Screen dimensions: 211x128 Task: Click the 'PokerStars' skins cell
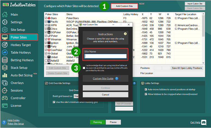[73, 18]
